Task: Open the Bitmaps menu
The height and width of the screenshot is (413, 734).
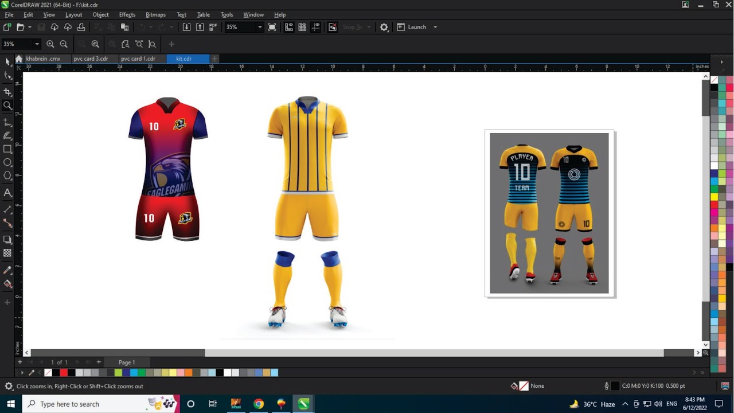Action: click(155, 14)
